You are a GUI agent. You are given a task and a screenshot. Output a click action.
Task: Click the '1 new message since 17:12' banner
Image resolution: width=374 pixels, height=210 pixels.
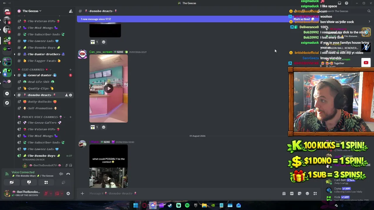tap(96, 19)
